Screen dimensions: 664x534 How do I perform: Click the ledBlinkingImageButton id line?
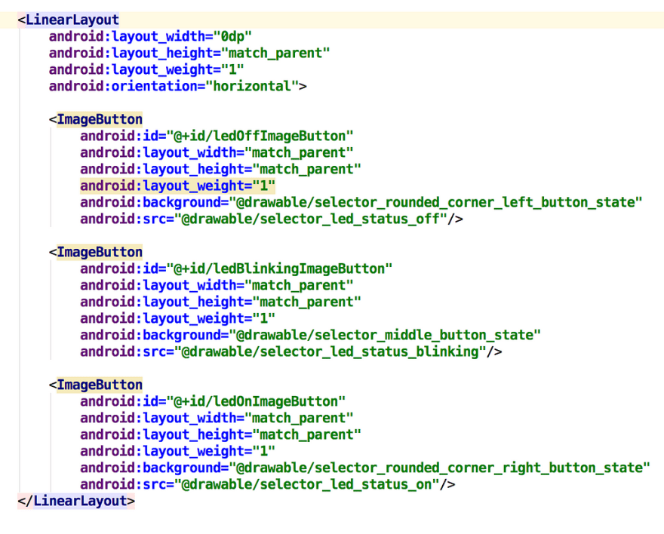click(236, 269)
